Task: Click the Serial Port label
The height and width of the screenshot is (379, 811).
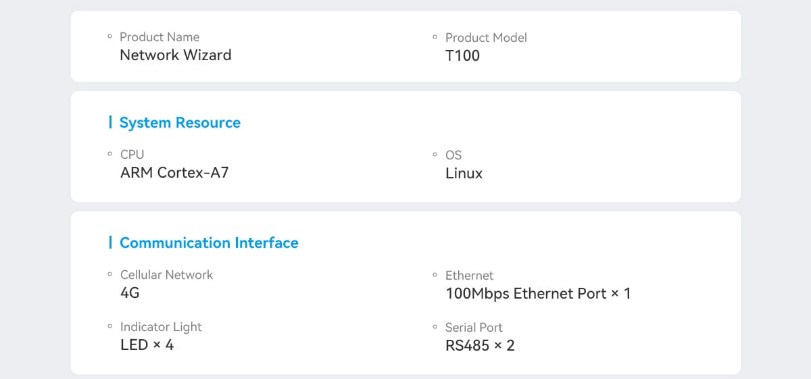Action: click(x=474, y=328)
